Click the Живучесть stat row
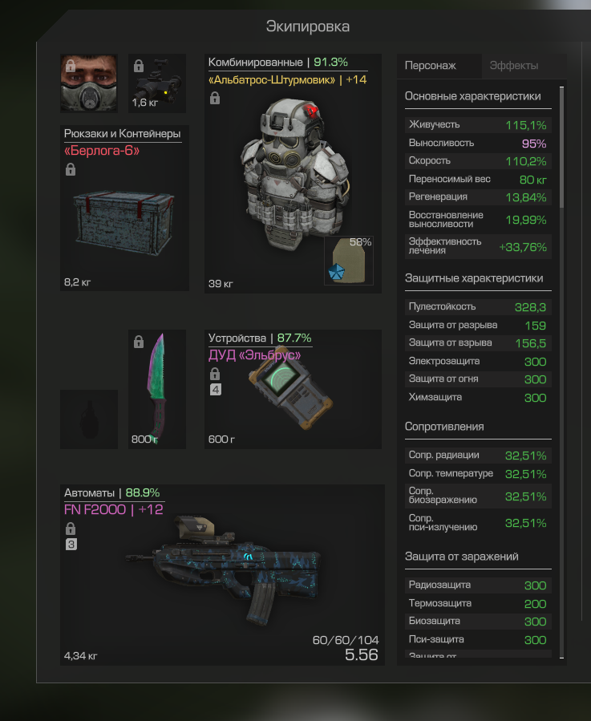 (x=478, y=125)
